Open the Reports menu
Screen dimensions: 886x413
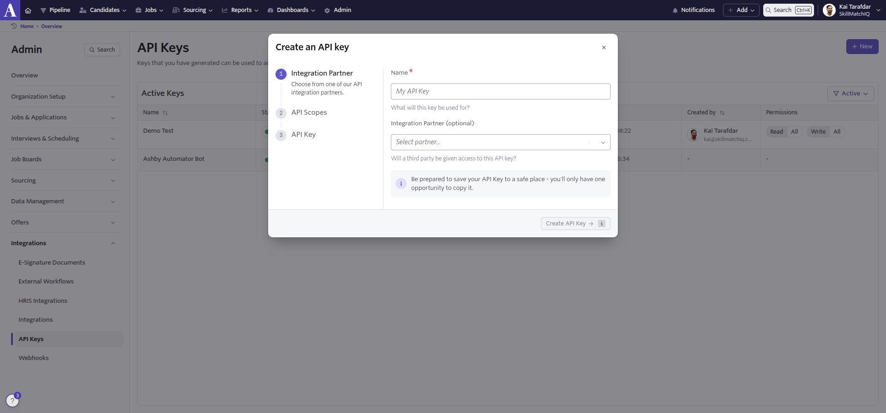pyautogui.click(x=240, y=10)
